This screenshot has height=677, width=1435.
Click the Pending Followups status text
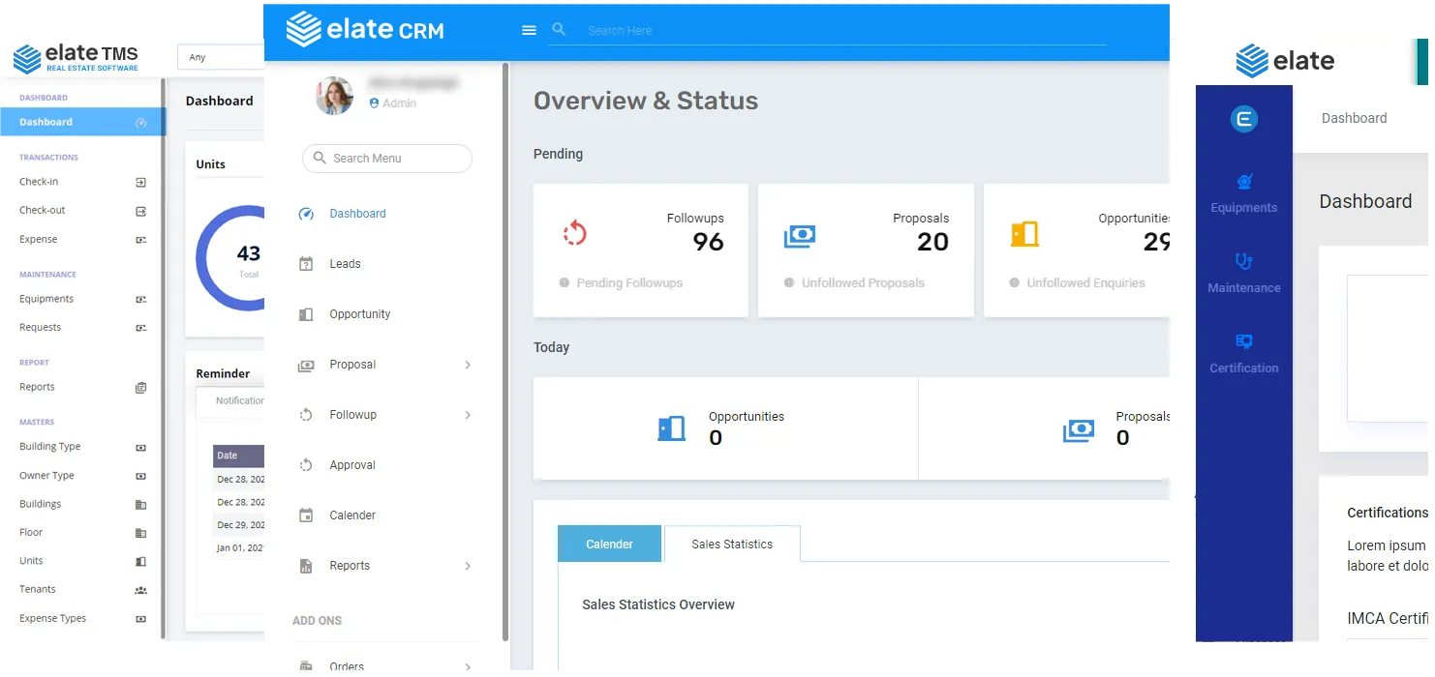point(629,283)
